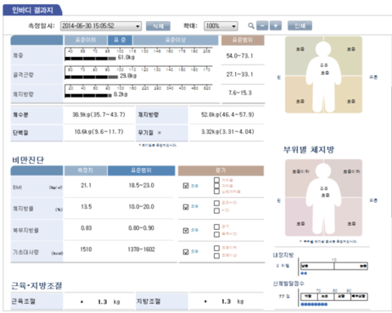Select the 인바디 결과지 tab

(x=33, y=11)
